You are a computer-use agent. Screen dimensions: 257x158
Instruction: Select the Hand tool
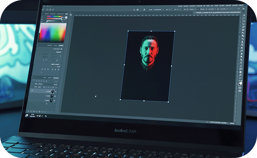click(241, 71)
